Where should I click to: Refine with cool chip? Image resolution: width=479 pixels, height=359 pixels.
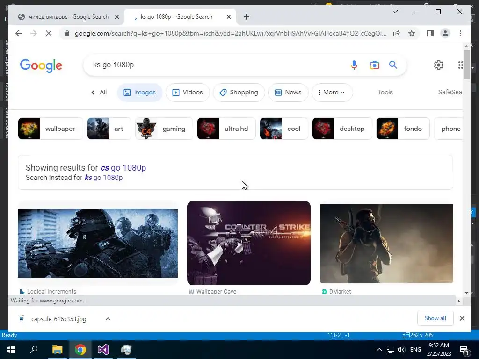point(284,129)
